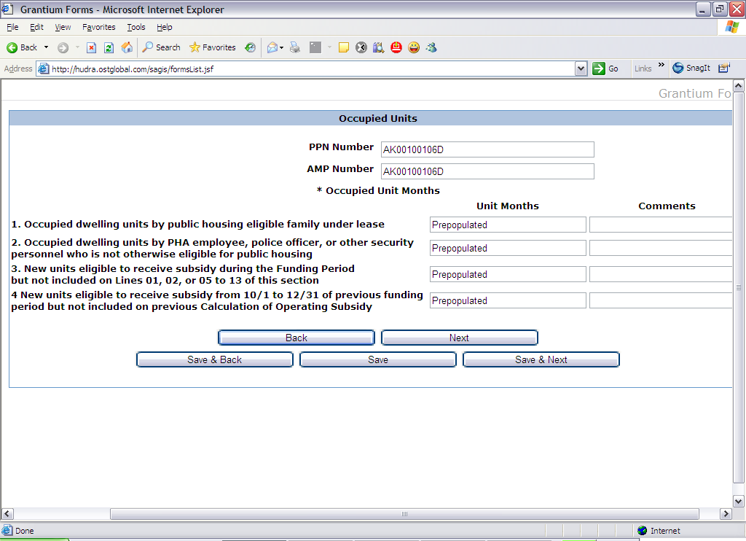
Task: Click the yellow note icon
Action: (x=344, y=47)
